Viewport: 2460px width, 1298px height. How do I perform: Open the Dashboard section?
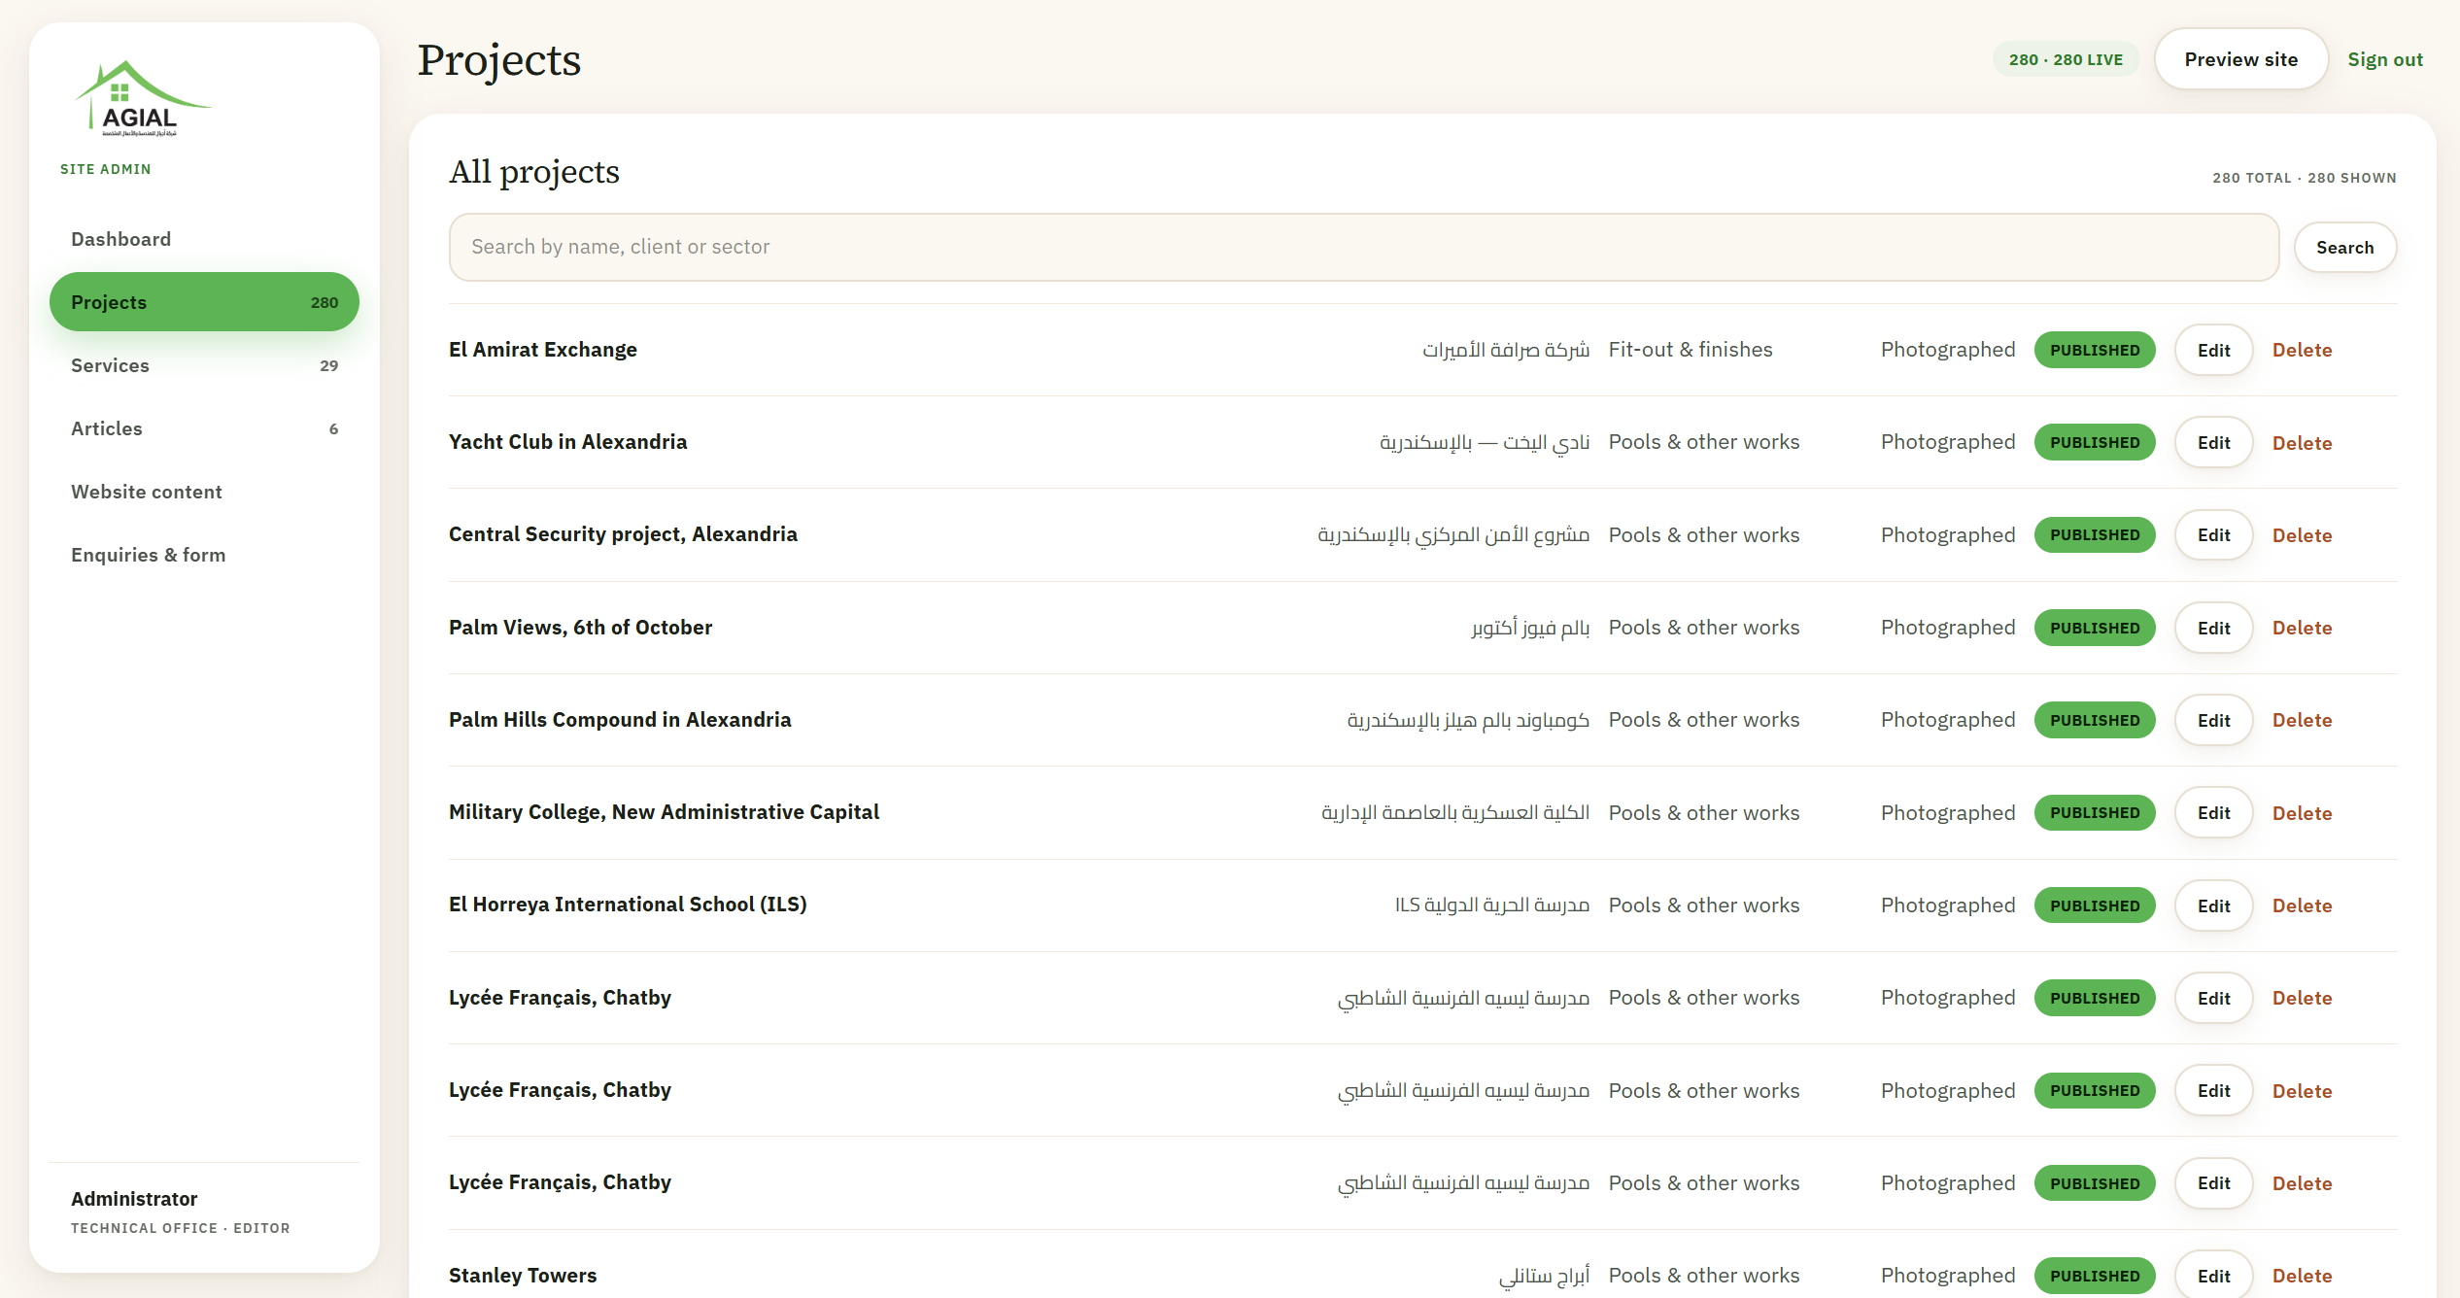tap(204, 239)
